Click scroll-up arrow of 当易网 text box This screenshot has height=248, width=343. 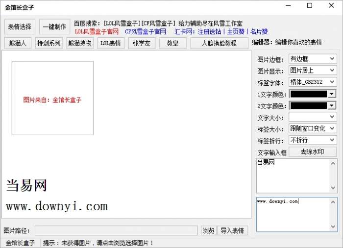[x=333, y=163]
